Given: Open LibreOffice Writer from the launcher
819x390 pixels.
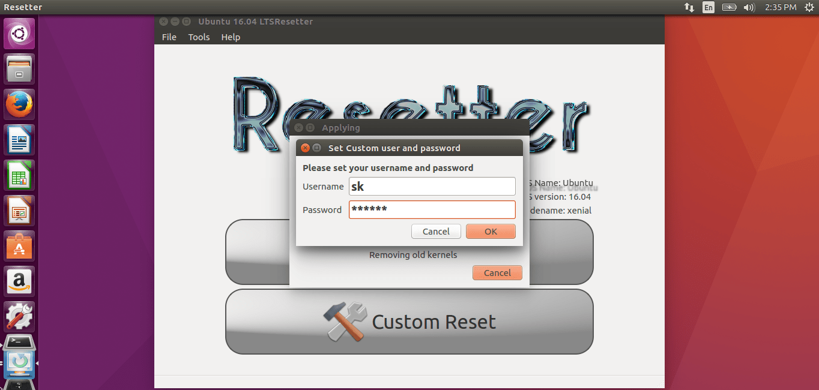Looking at the screenshot, I should click(20, 140).
